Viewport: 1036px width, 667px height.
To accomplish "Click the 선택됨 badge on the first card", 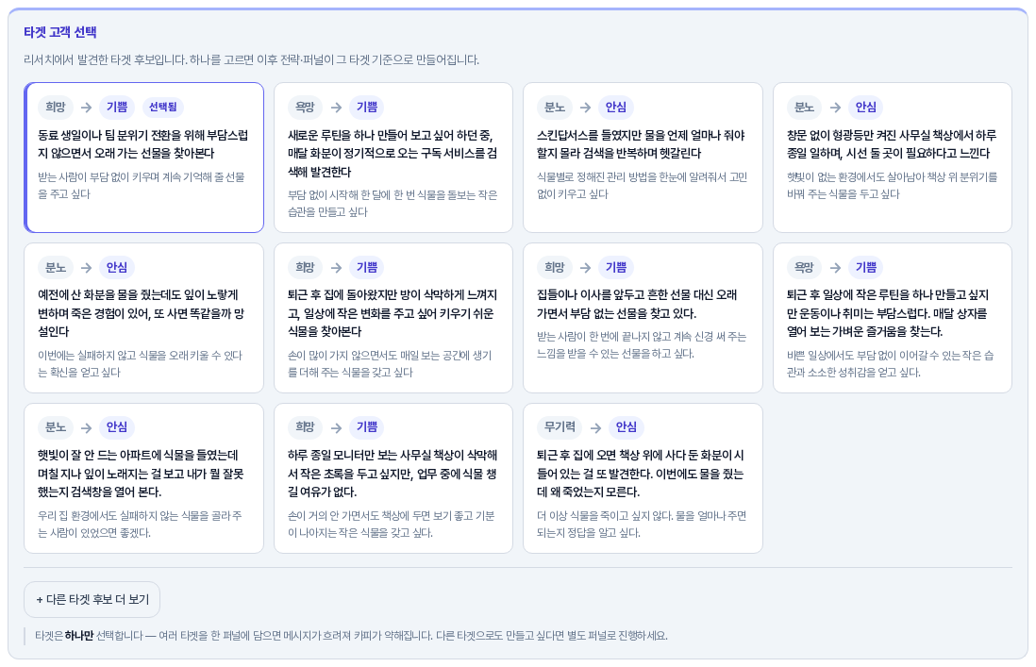I will [162, 107].
